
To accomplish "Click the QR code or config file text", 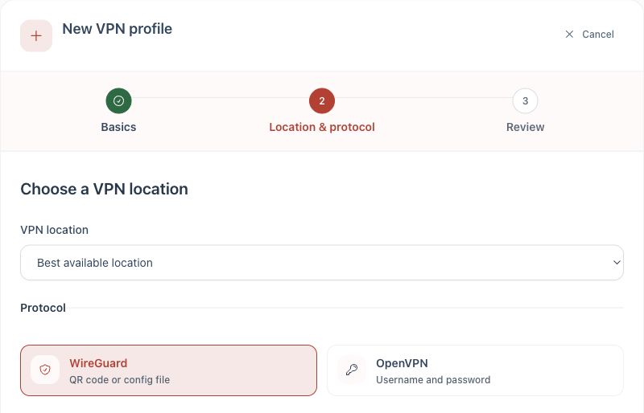I will point(119,380).
